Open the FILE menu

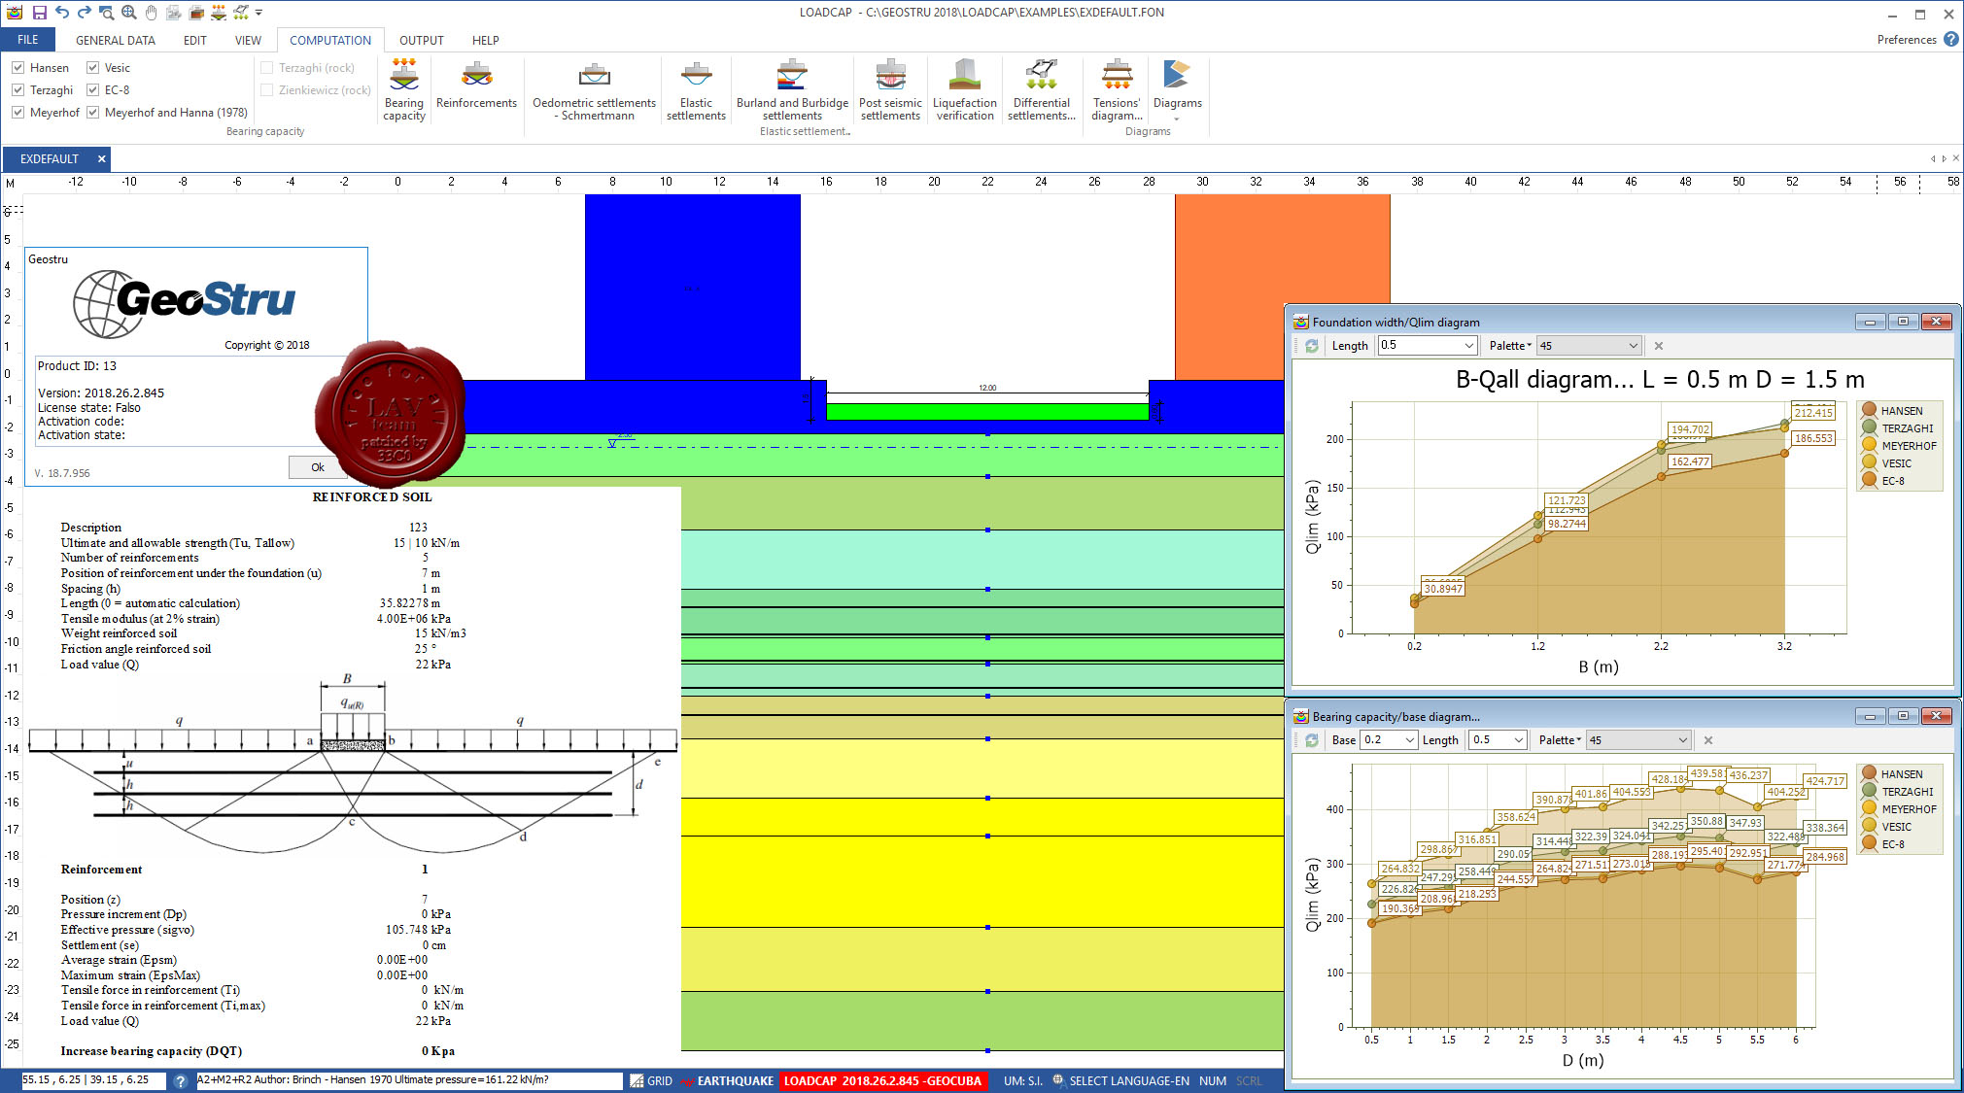tap(28, 40)
